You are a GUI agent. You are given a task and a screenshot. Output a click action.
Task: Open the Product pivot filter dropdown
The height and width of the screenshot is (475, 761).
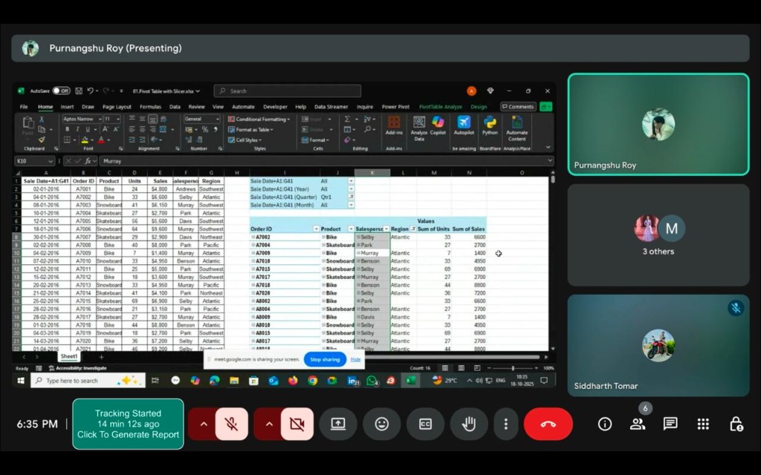tap(351, 229)
